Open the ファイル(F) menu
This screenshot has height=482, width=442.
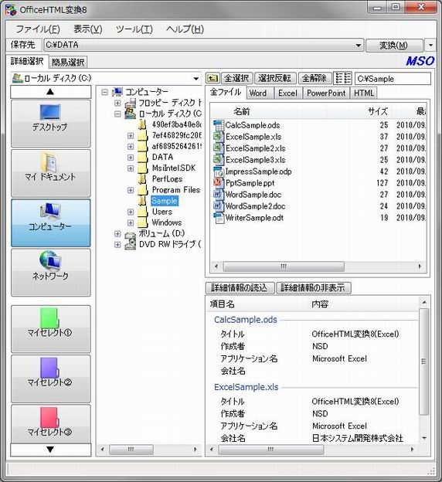coord(38,29)
